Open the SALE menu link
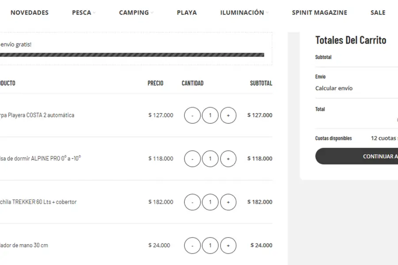The image size is (398, 265). tap(378, 13)
